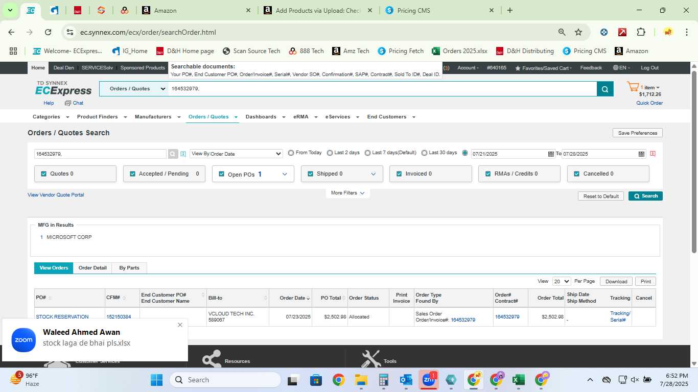Open the Account dropdown menu
Screen dimensions: 698x392
click(468, 68)
